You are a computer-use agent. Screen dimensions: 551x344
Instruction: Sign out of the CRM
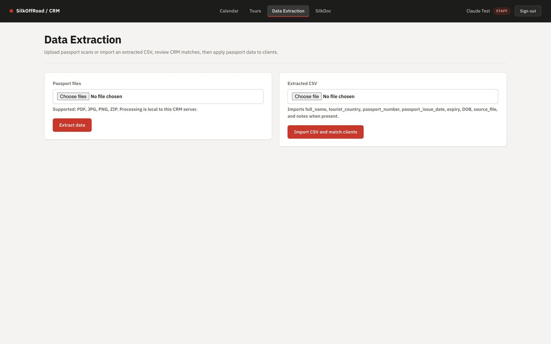[x=528, y=11]
